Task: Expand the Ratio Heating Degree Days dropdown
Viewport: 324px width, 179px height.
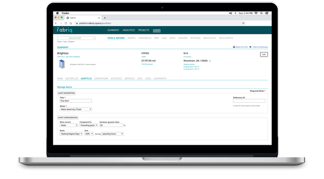Action: tap(71, 134)
